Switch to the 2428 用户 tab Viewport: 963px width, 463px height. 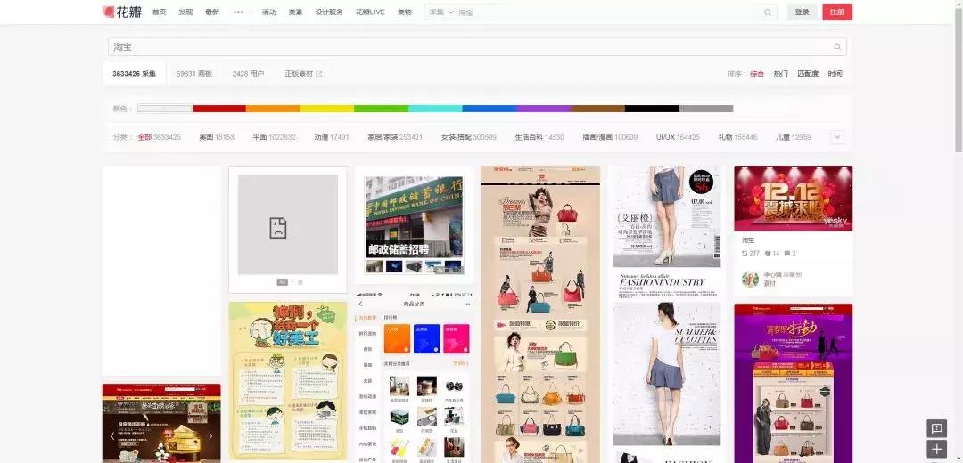[248, 74]
